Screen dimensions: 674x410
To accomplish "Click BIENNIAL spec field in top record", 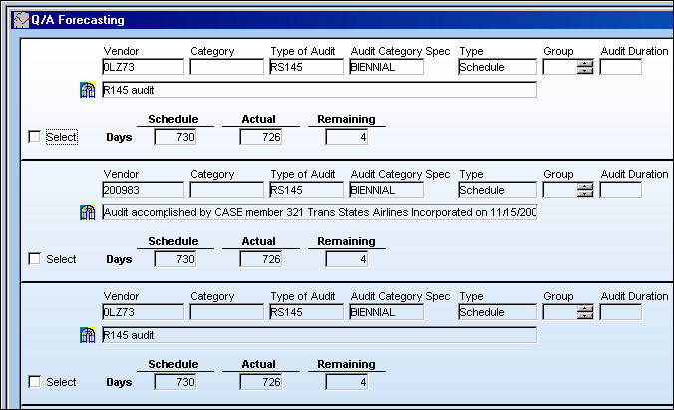I will (x=387, y=67).
